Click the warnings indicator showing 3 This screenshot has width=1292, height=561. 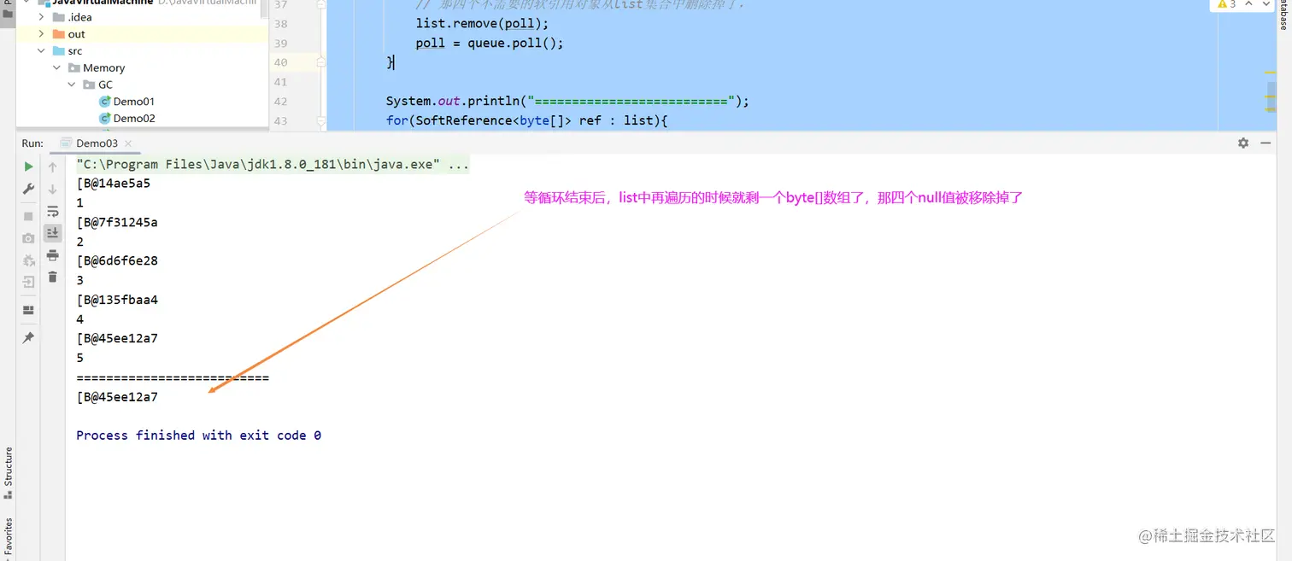coord(1225,4)
